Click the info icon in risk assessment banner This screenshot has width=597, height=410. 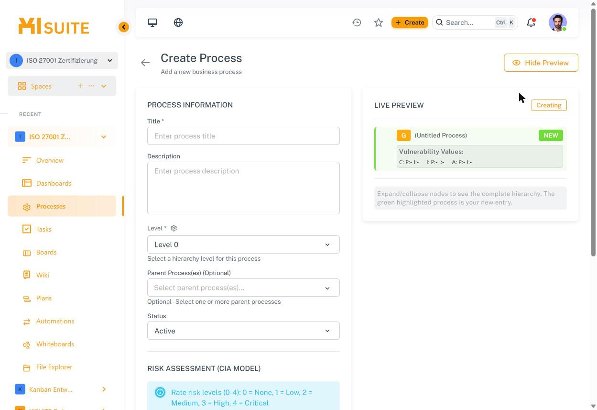[x=160, y=392]
